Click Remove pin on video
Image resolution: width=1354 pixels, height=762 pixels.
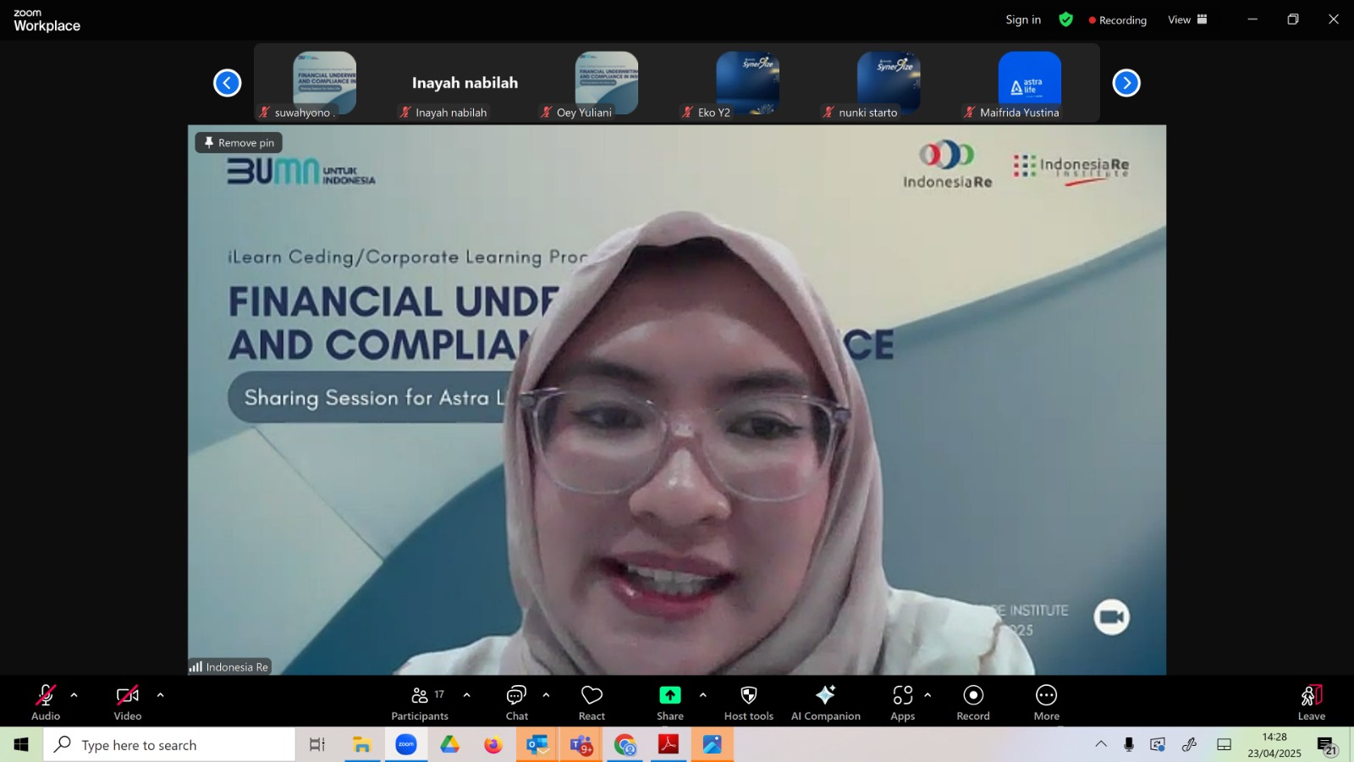(x=239, y=143)
